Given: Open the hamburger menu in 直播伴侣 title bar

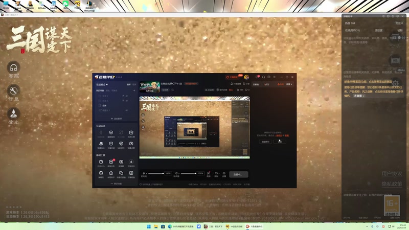Looking at the screenshot, I should tap(275, 77).
